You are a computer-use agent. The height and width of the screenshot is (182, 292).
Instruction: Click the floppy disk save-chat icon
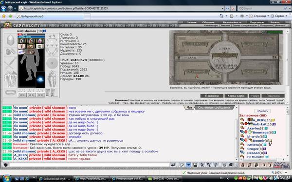[x=195, y=165]
